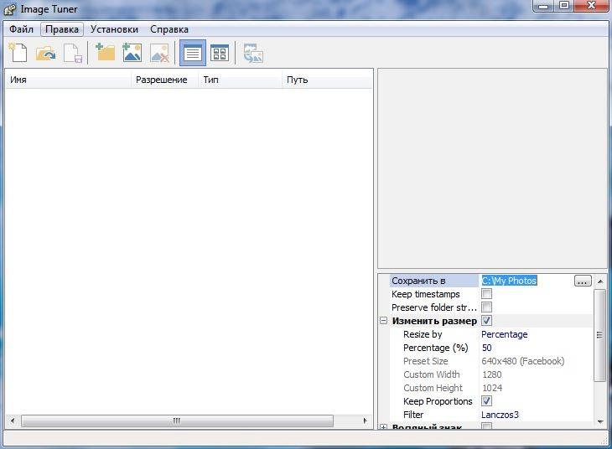
Task: Toggle the Preserve folder structure checkbox
Action: coord(487,307)
